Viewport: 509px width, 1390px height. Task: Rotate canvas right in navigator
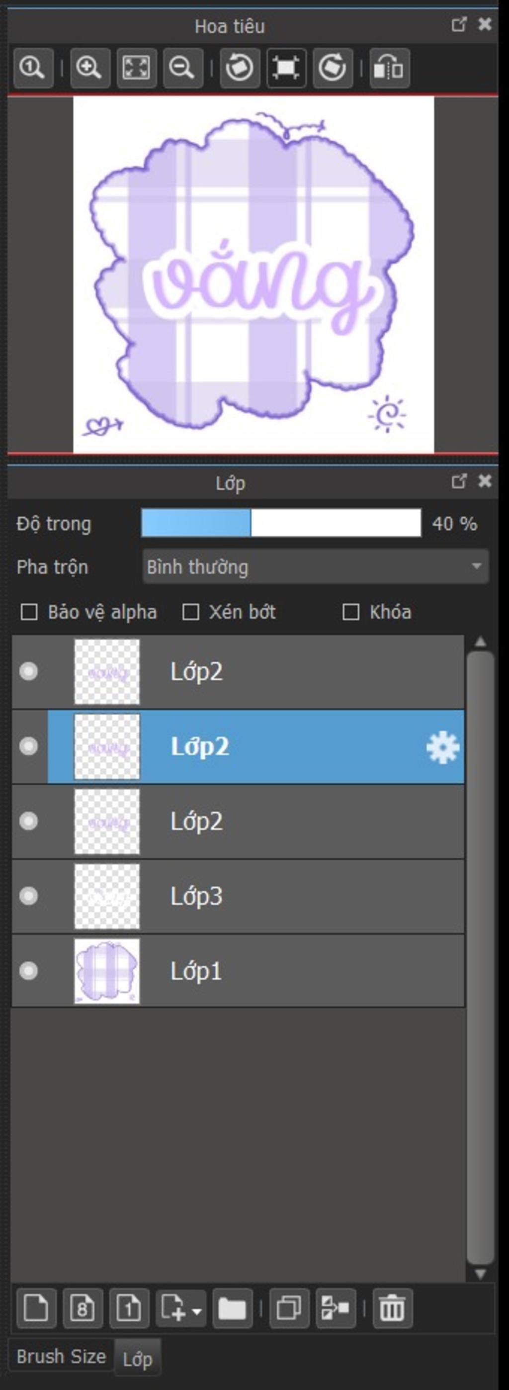tap(333, 68)
